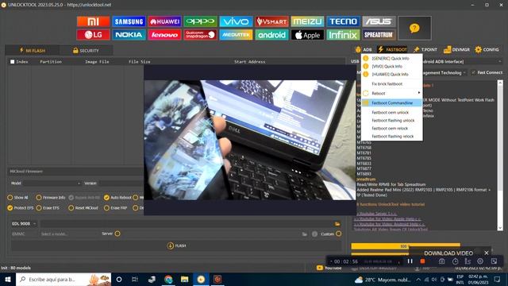Screen dimensions: 508x286
Task: Choose Fastboot flashing unlock menu item
Action: tap(391, 120)
